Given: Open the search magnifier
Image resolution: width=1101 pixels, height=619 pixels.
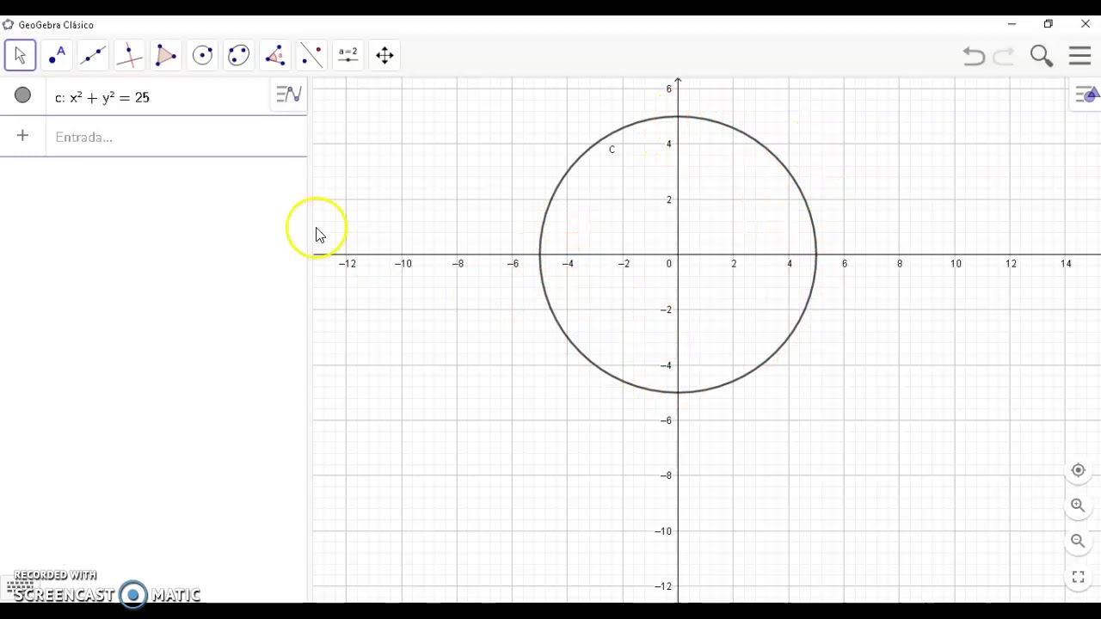Looking at the screenshot, I should click(x=1042, y=56).
